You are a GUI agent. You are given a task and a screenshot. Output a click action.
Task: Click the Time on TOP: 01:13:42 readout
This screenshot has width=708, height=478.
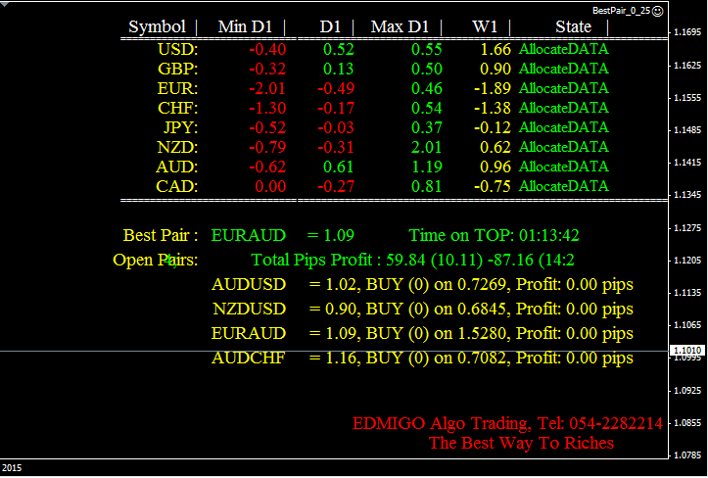pos(494,235)
